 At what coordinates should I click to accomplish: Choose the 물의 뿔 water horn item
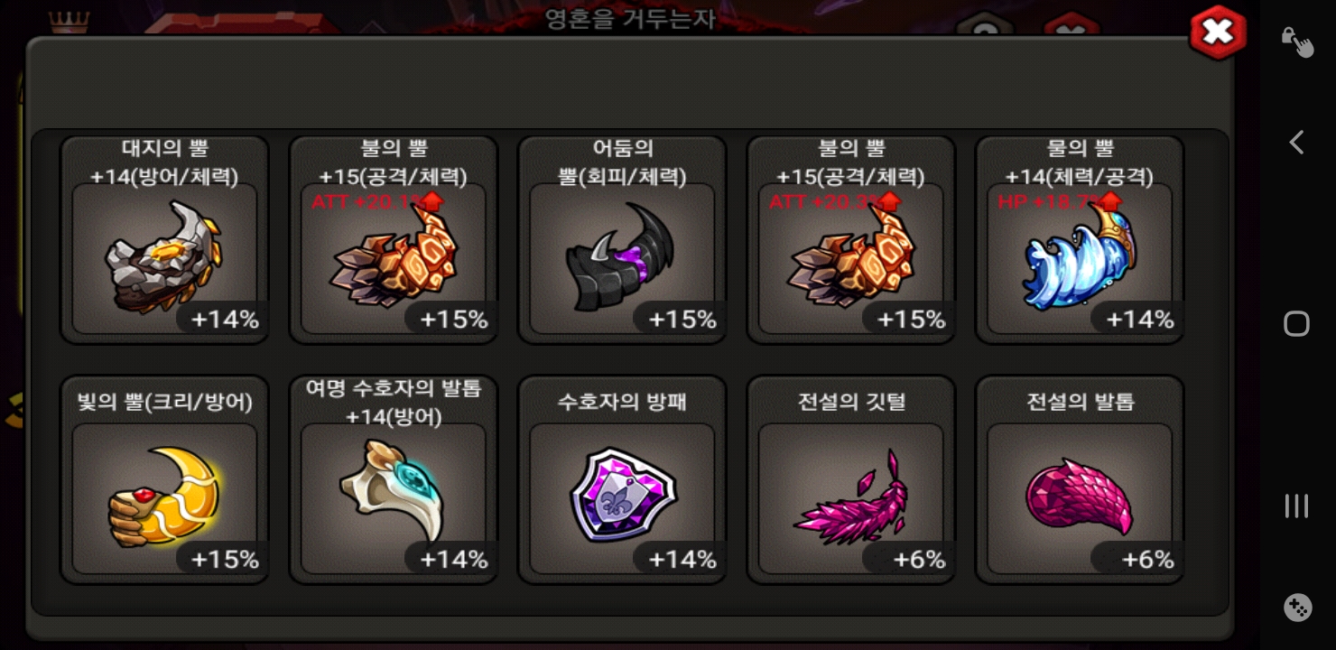point(1080,240)
